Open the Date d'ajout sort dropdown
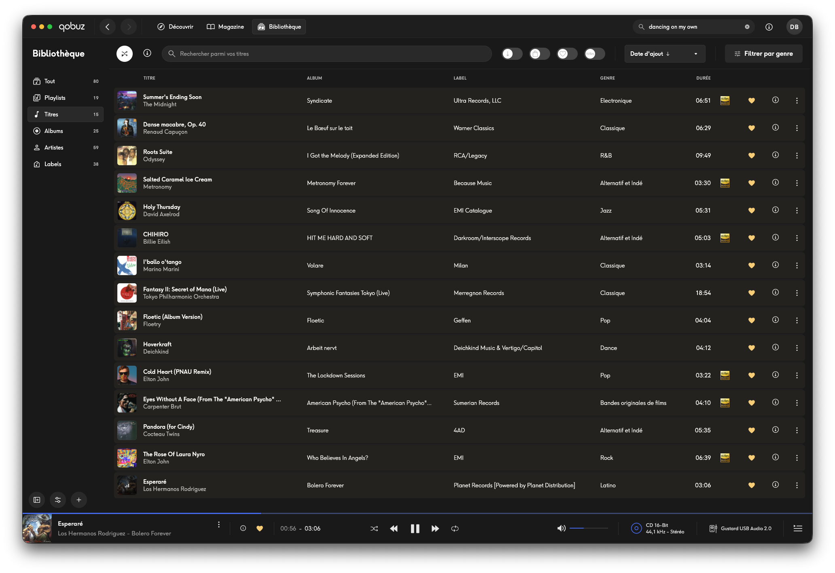The width and height of the screenshot is (835, 573). pyautogui.click(x=665, y=54)
